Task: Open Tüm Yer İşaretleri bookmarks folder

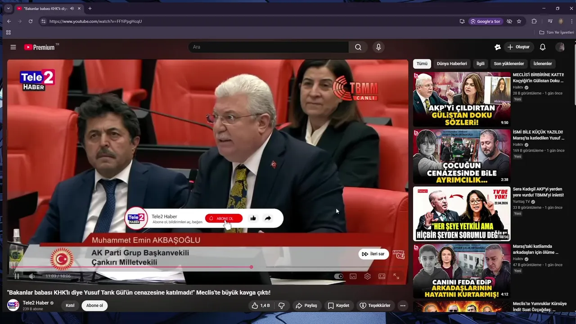Action: pyautogui.click(x=557, y=32)
